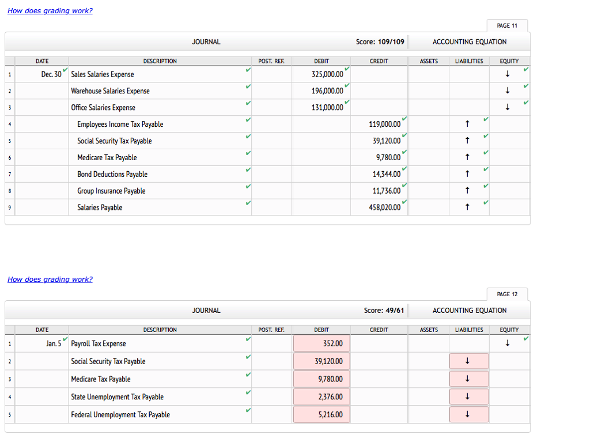Click equity down arrow for Warehouse Salaries Expense
This screenshot has width=590, height=442.
point(507,90)
